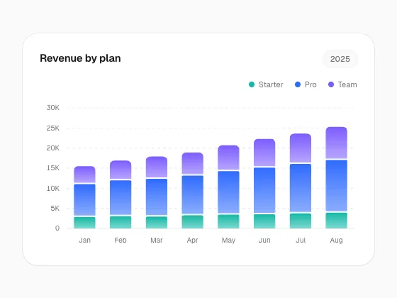The height and width of the screenshot is (298, 397).
Task: Click the purple Team legend dot
Action: tap(331, 84)
